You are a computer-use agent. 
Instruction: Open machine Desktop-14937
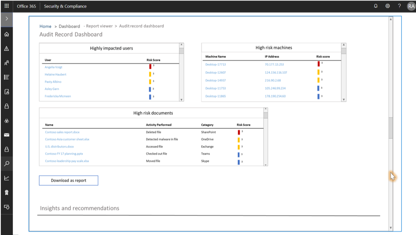pyautogui.click(x=215, y=80)
